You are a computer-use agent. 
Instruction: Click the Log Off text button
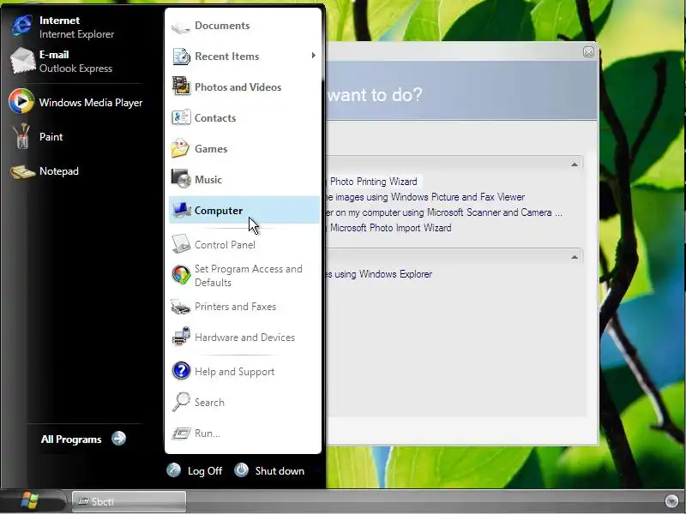click(x=205, y=470)
